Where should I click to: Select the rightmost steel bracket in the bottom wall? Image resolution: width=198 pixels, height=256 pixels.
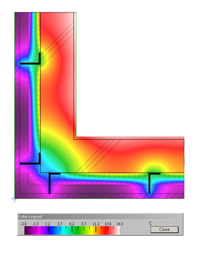tap(149, 183)
